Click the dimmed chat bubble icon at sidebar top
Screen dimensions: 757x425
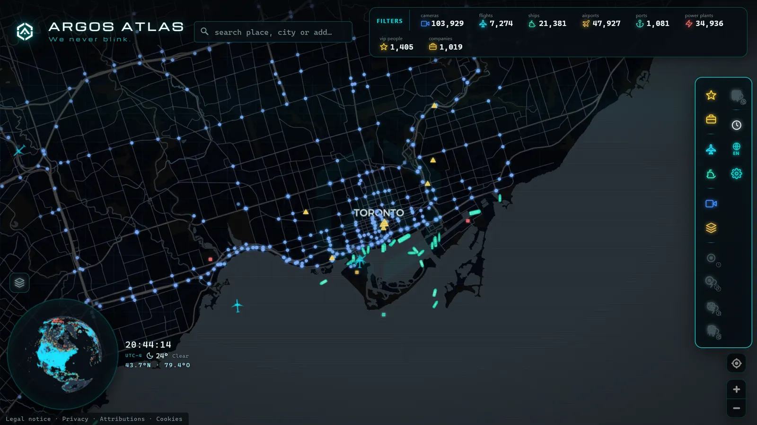tap(737, 96)
